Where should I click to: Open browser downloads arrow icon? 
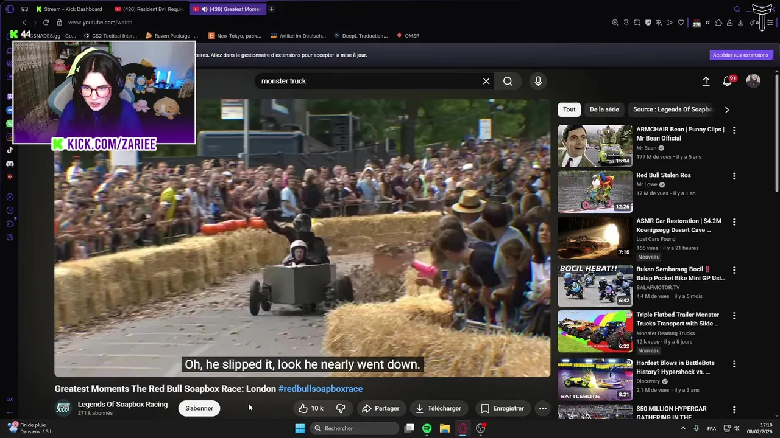pyautogui.click(x=740, y=23)
